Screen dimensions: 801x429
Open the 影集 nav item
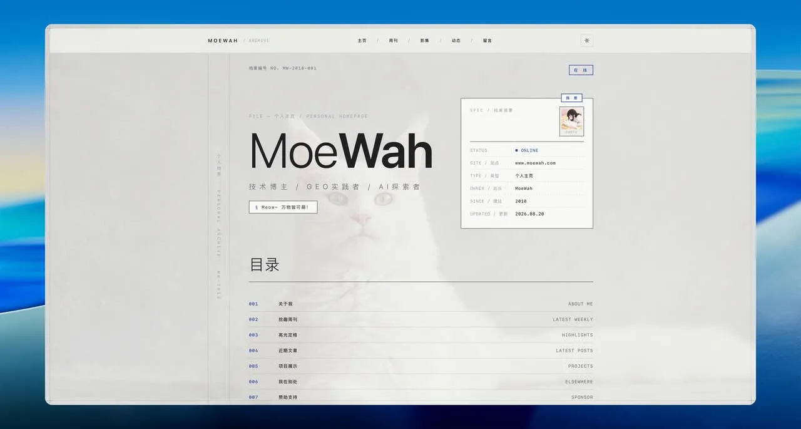pyautogui.click(x=424, y=41)
